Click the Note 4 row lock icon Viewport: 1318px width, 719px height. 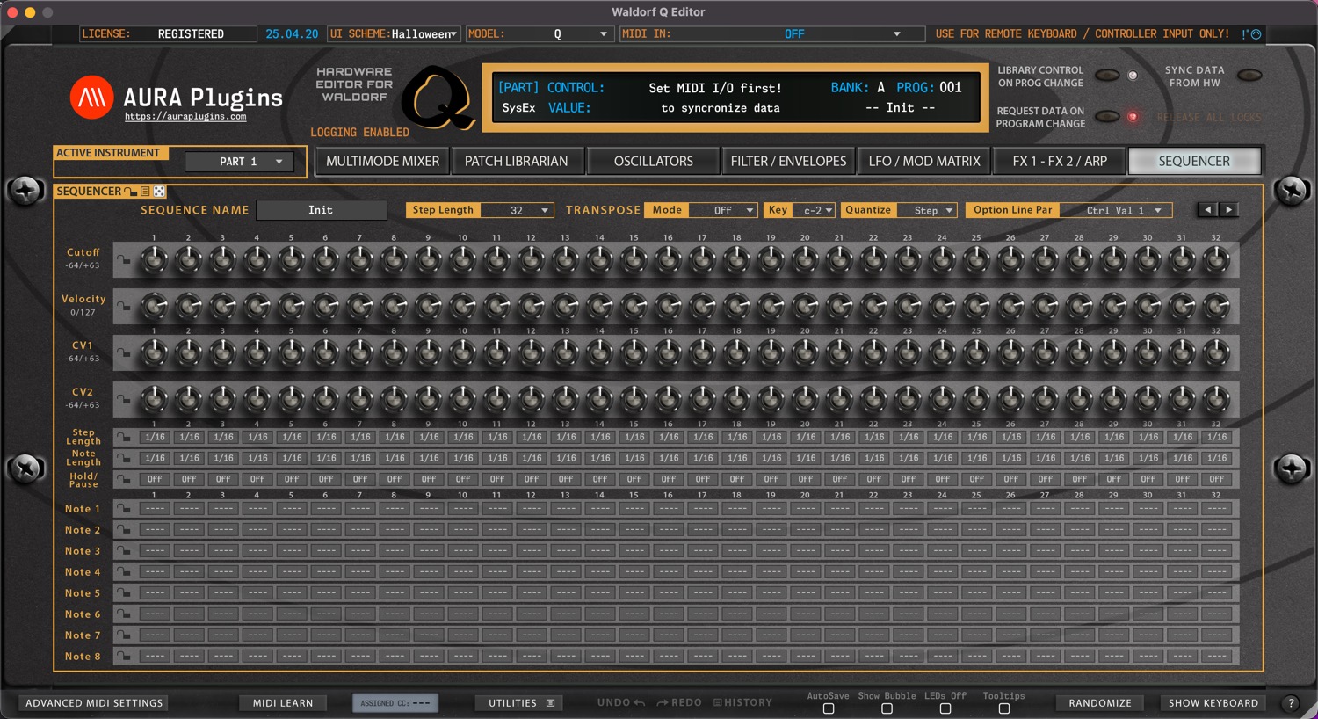click(125, 572)
